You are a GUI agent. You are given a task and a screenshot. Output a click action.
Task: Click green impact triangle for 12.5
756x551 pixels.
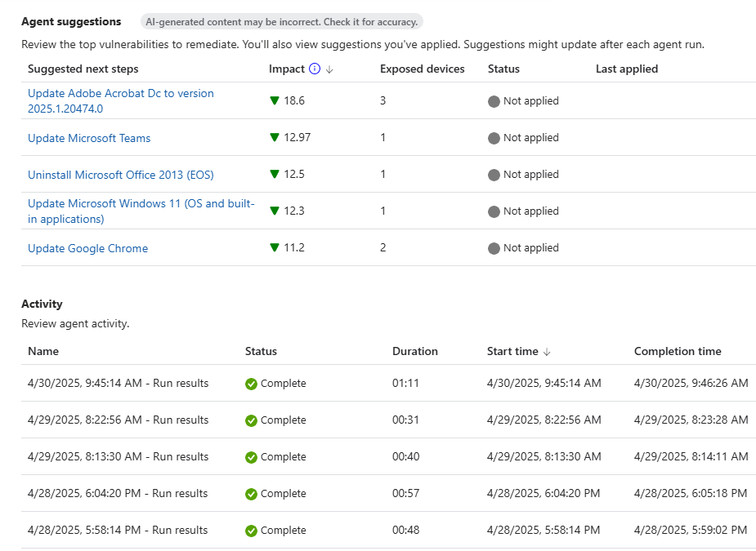coord(275,174)
